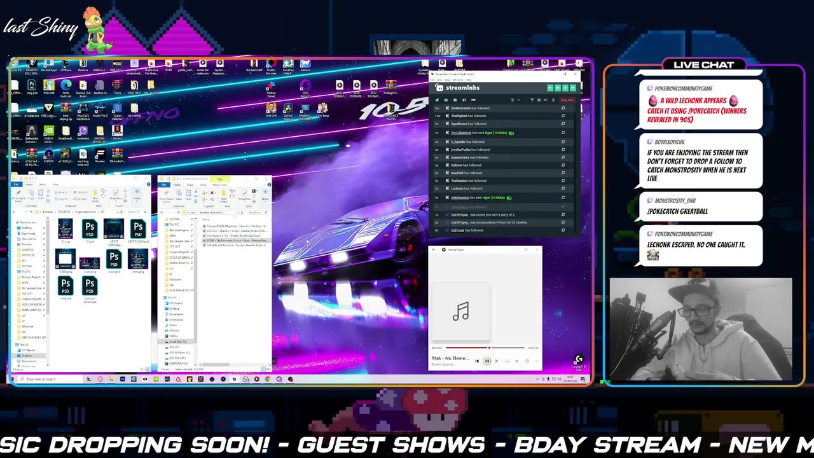Replay Leokaos follow alert

point(563,188)
